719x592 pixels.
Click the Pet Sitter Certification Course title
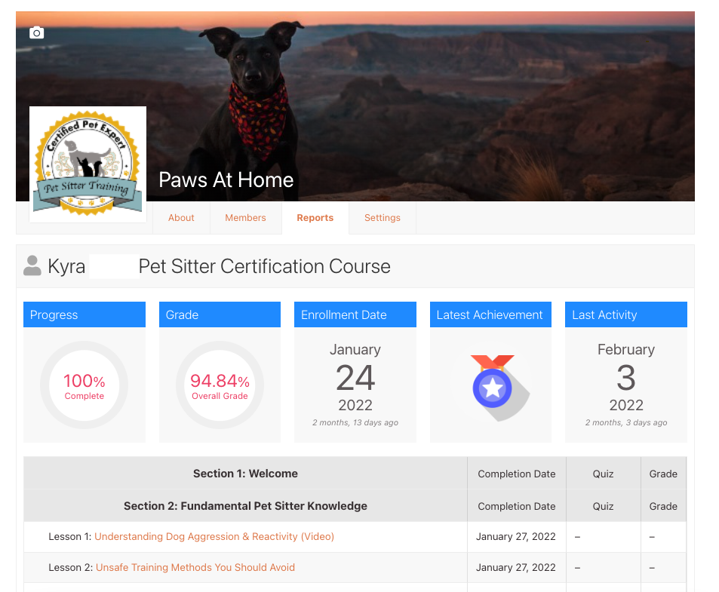tap(263, 266)
